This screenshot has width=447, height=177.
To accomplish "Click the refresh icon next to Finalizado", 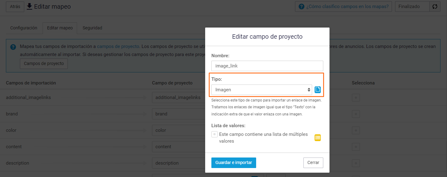I will (435, 6).
